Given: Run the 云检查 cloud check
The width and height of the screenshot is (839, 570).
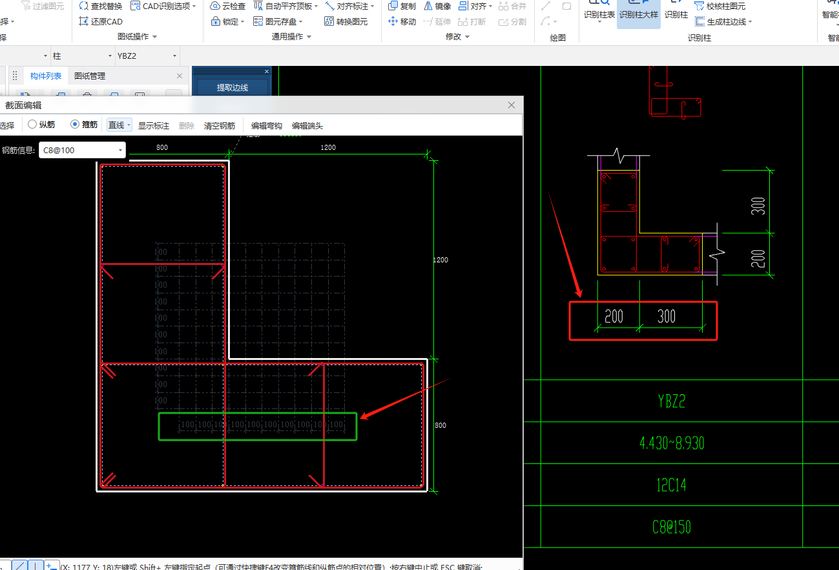Looking at the screenshot, I should (229, 6).
